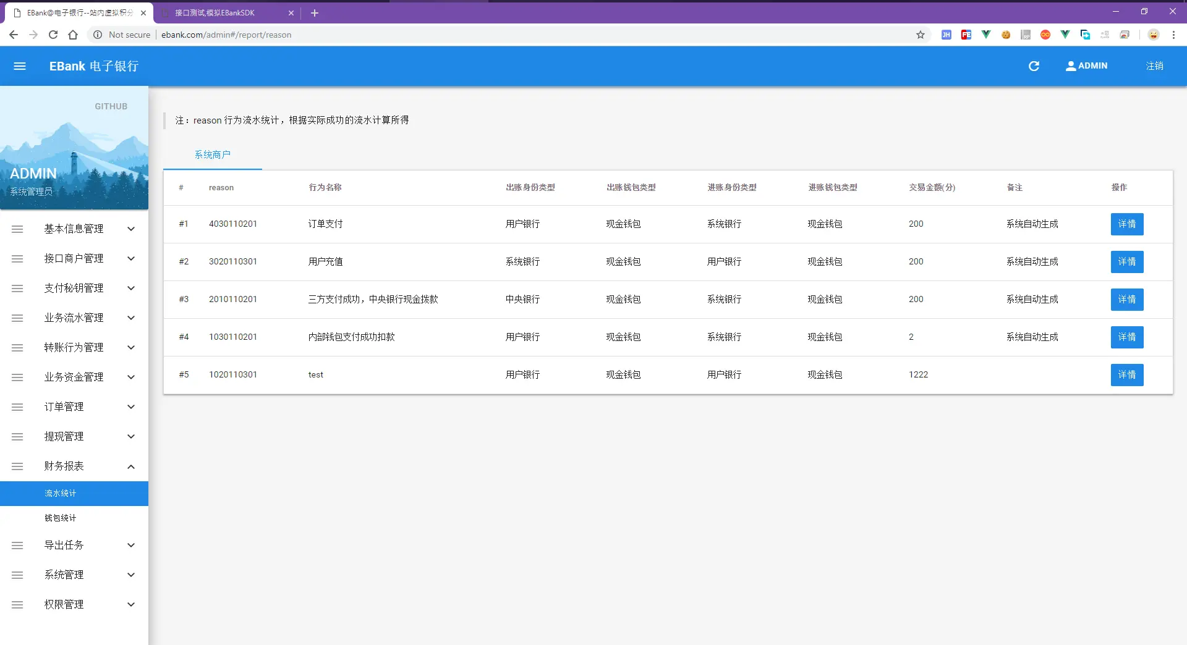Collapse the 财务报表 section chevron

point(131,466)
